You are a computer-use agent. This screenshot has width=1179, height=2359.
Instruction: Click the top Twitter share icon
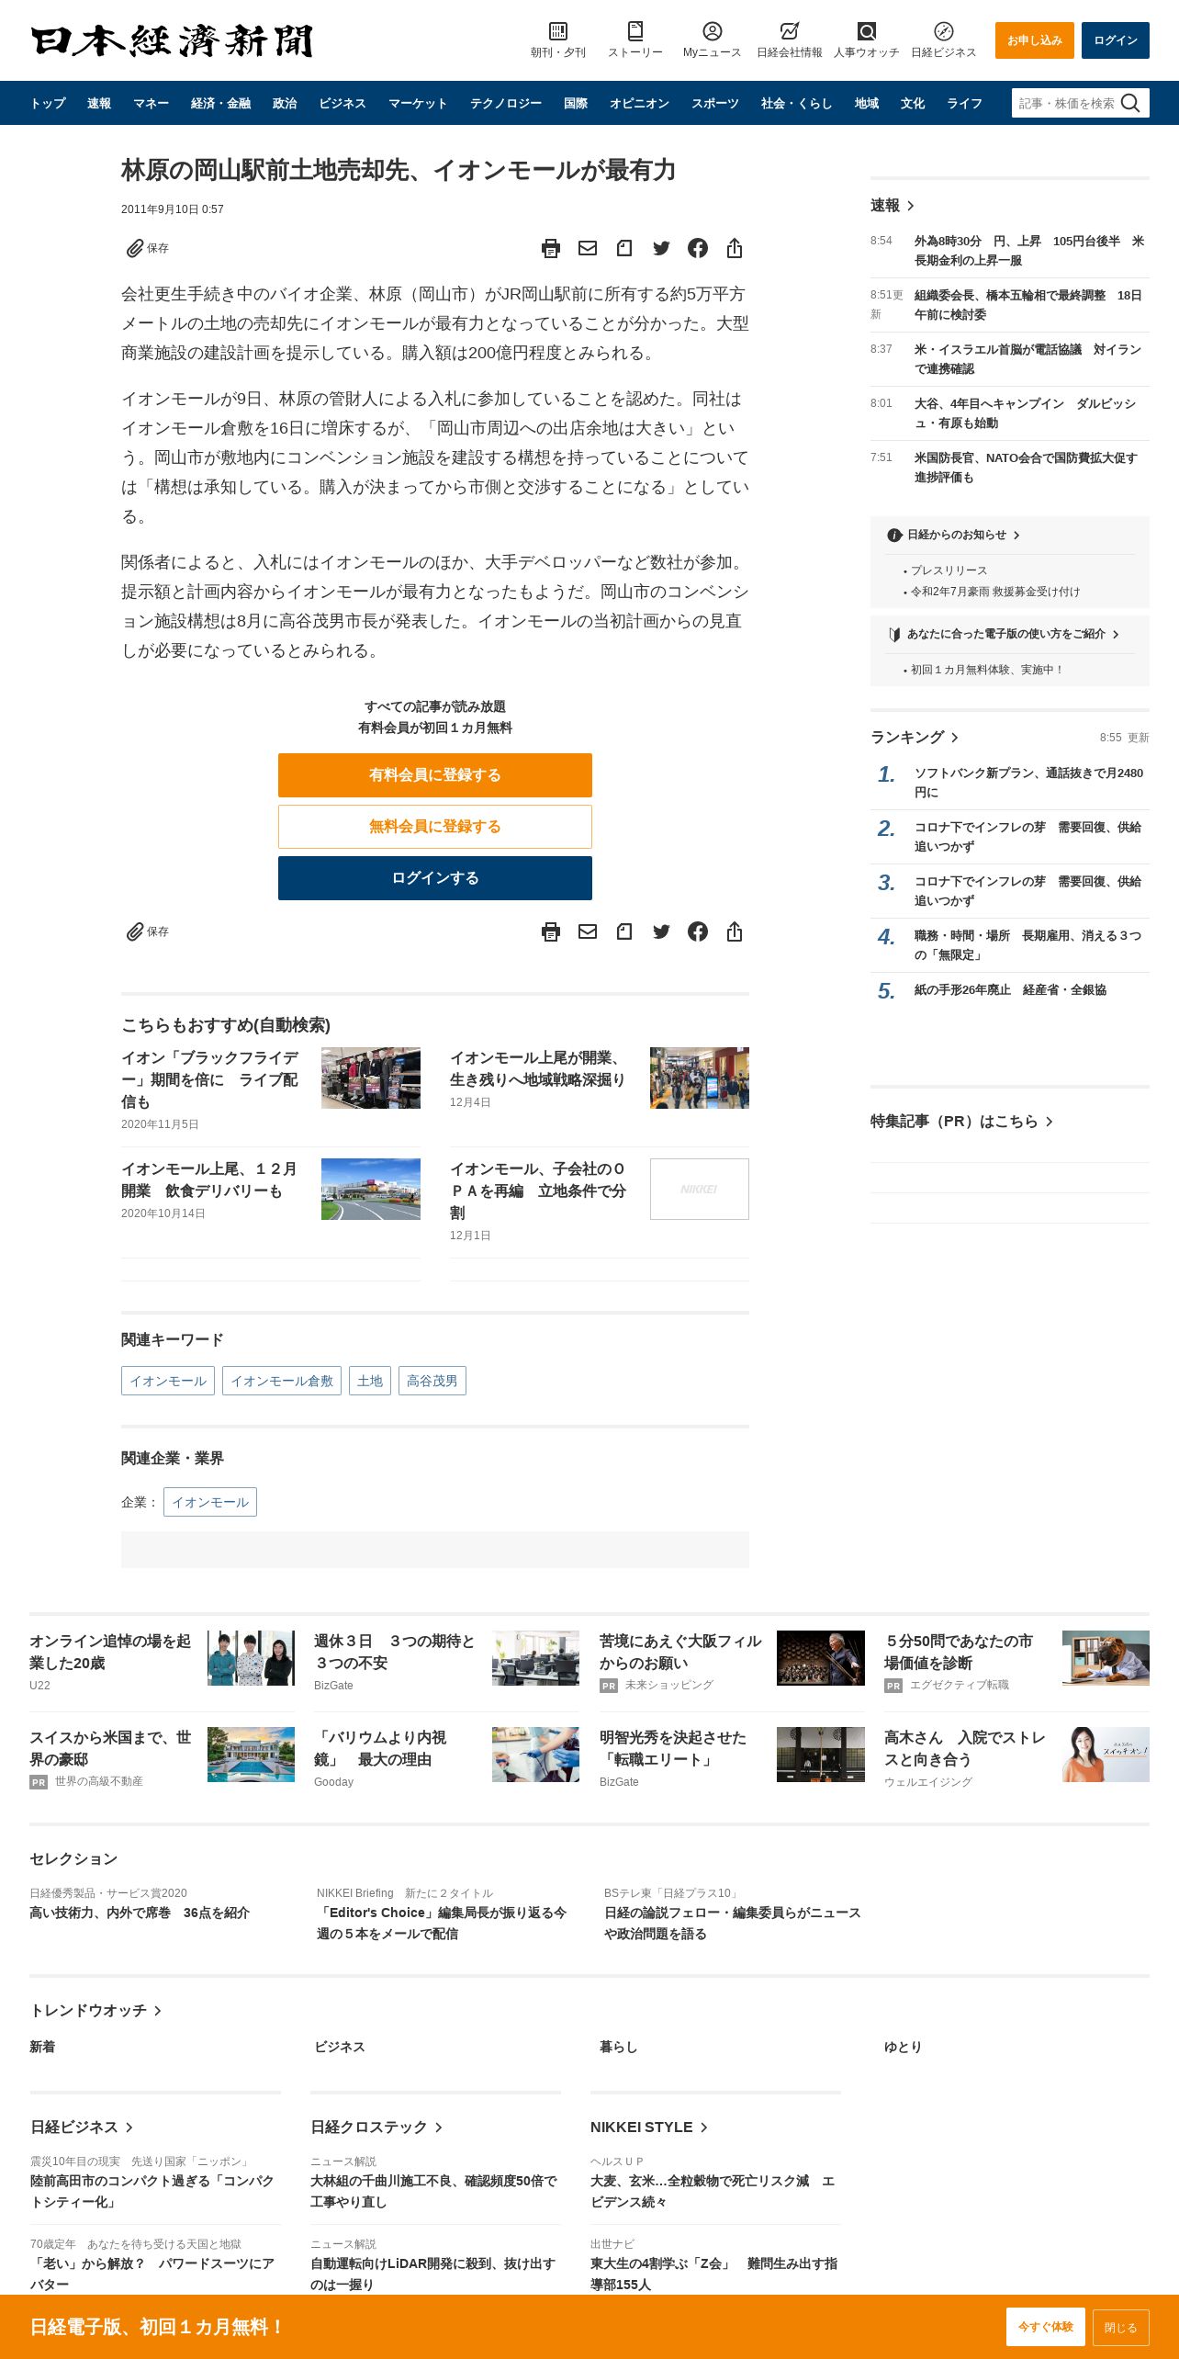coord(661,248)
